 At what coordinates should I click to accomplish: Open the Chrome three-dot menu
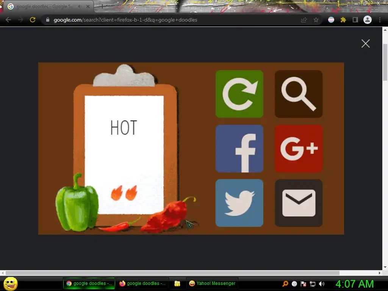point(380,20)
